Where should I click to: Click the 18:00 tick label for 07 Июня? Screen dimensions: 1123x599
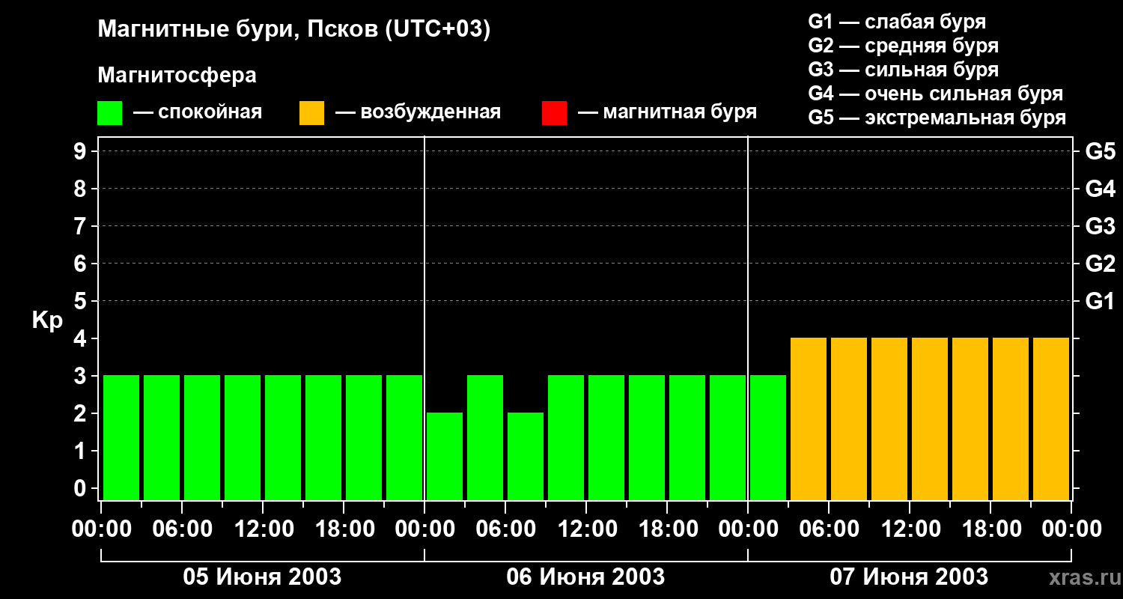click(x=990, y=529)
